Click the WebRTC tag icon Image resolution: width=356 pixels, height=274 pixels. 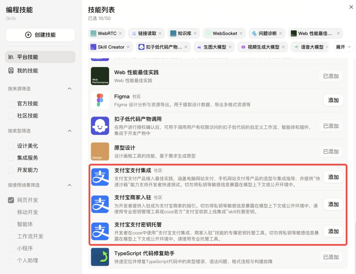(93, 33)
